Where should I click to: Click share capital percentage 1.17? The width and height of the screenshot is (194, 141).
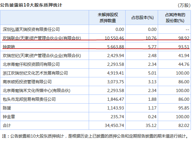(152, 108)
